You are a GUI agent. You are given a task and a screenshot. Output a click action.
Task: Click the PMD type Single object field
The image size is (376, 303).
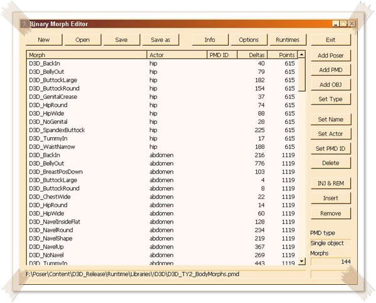[x=330, y=243]
